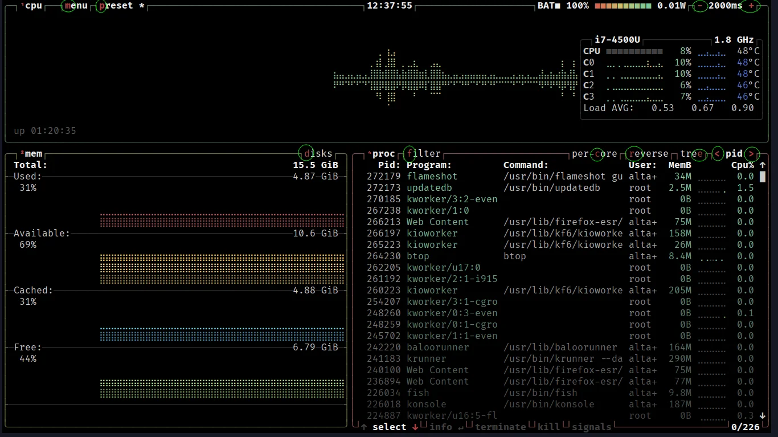
Task: Click the User: column header
Action: [643, 165]
